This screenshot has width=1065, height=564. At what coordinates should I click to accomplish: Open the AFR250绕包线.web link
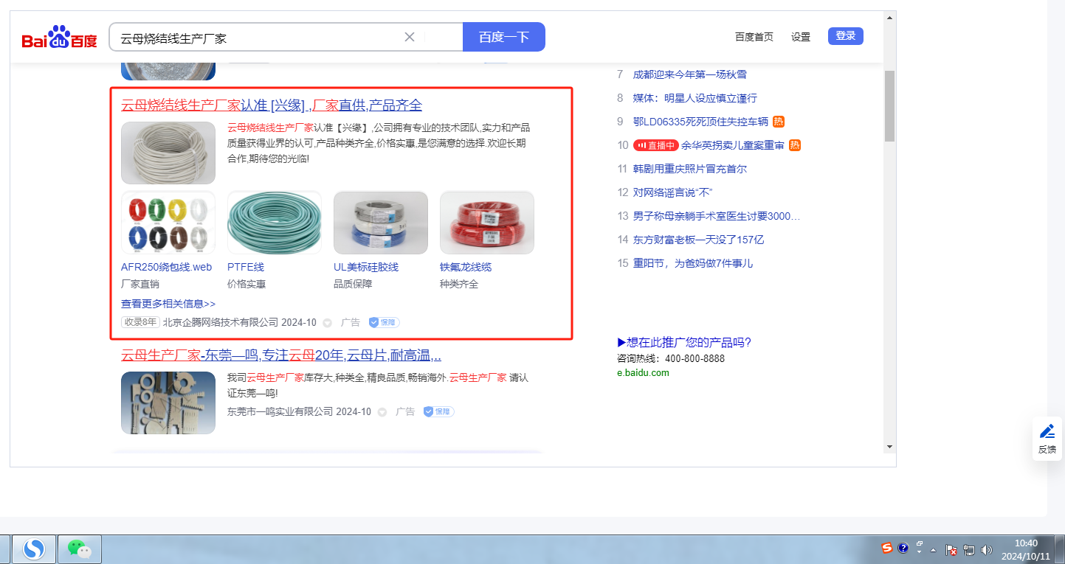(x=166, y=267)
